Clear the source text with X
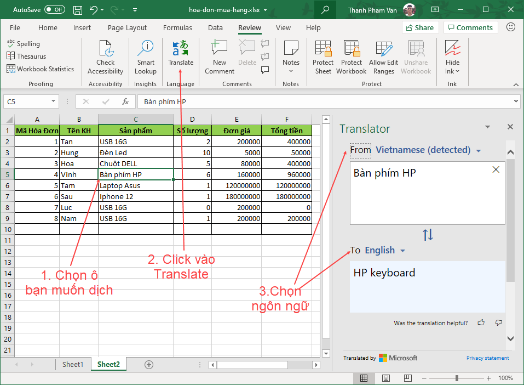The width and height of the screenshot is (524, 385). click(496, 169)
